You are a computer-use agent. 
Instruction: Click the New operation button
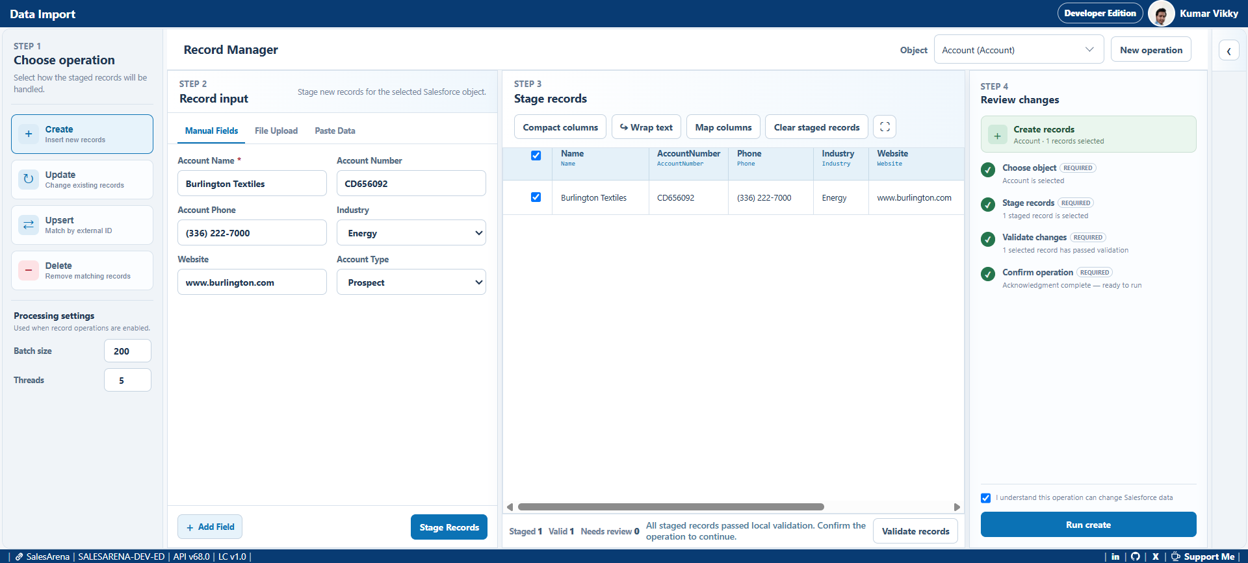click(x=1151, y=50)
